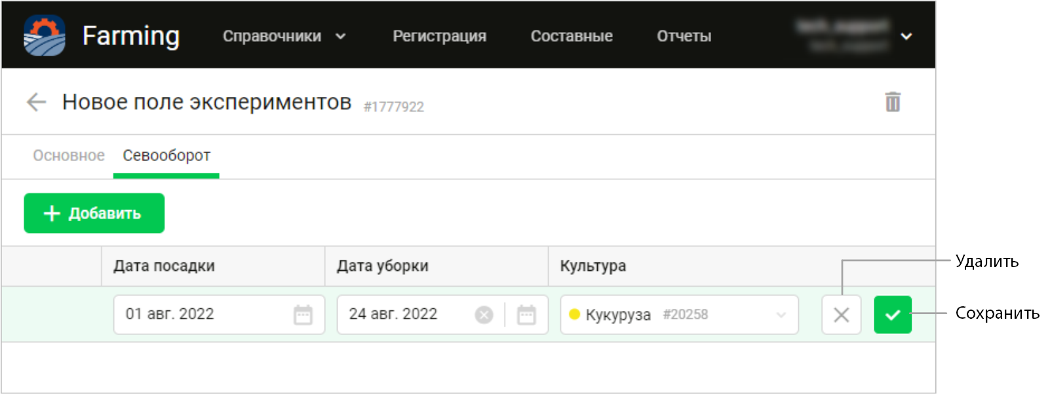1050x394 pixels.
Task: Click into the harvest date field
Action: 442,315
